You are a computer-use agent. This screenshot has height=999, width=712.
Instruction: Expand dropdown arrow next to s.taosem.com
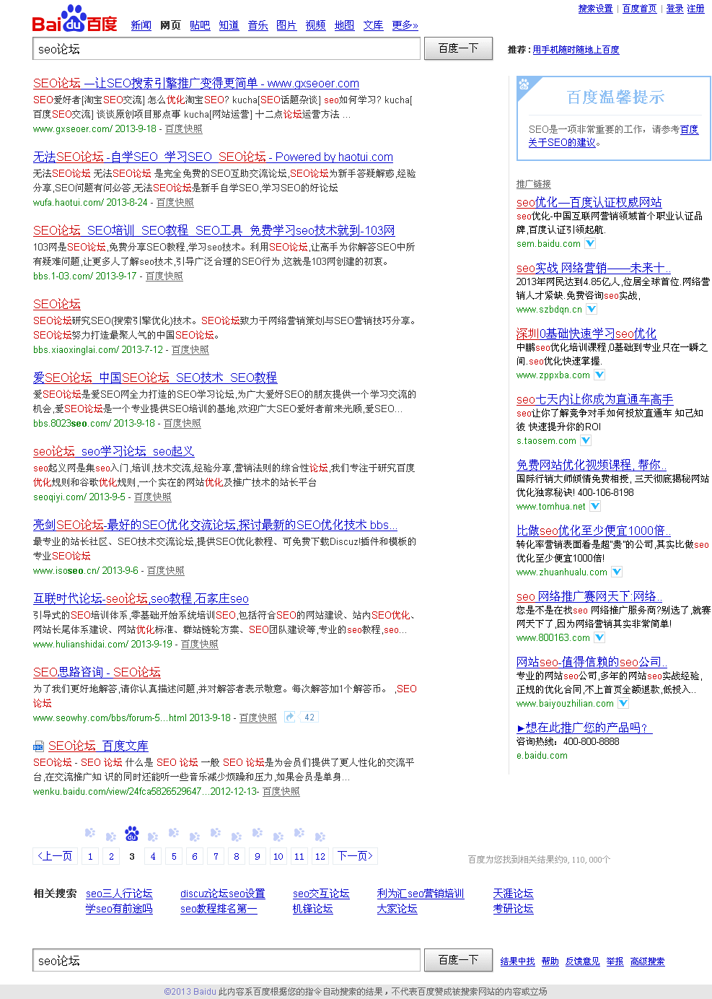pos(586,440)
